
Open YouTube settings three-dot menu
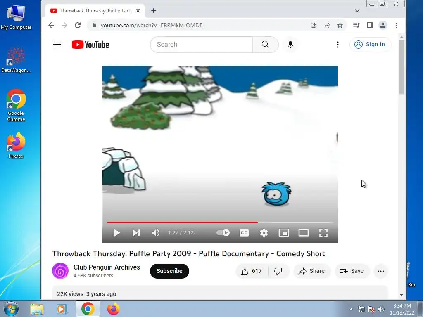(x=338, y=45)
